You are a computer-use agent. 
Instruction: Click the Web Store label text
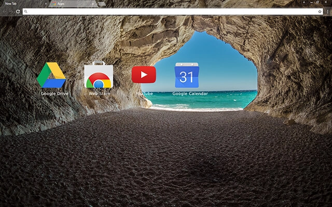pyautogui.click(x=100, y=94)
